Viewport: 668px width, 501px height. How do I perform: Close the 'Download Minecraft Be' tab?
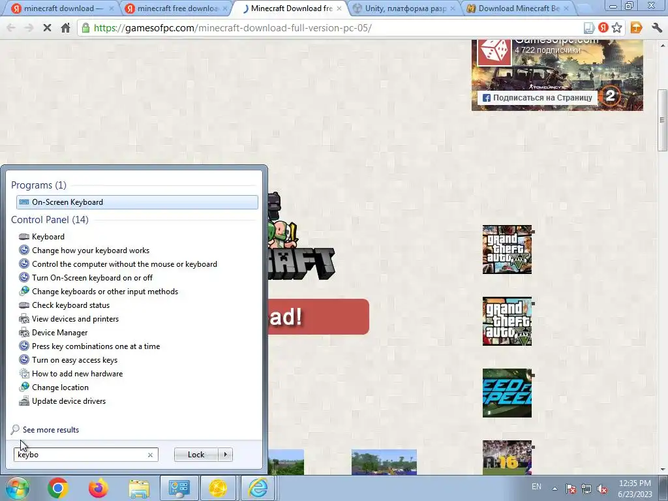(566, 8)
